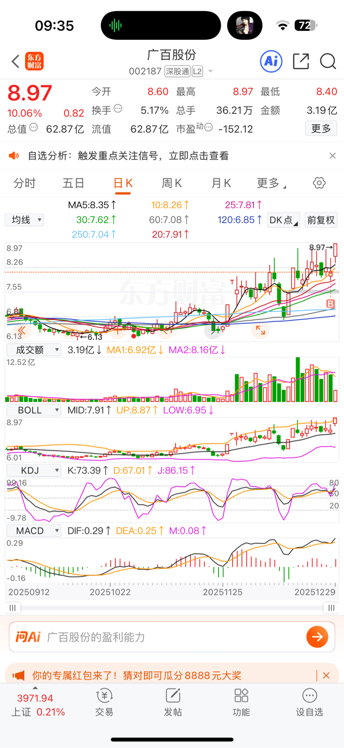Tap the UP:8.87 BOLL value

(x=137, y=410)
